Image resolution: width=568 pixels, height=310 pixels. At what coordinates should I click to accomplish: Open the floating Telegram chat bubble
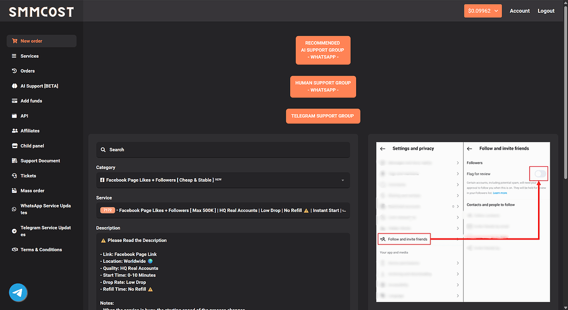18,292
